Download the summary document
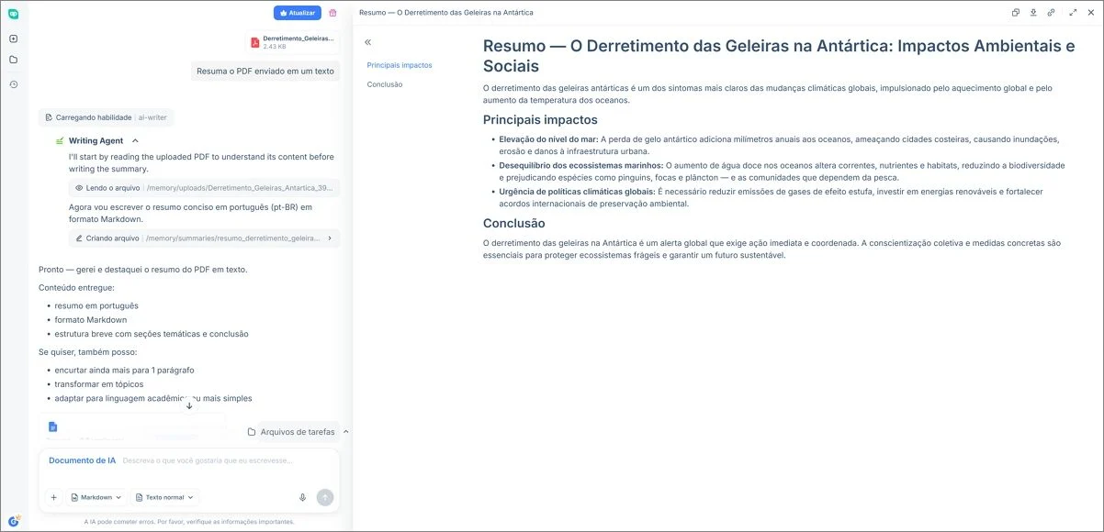 [1033, 12]
